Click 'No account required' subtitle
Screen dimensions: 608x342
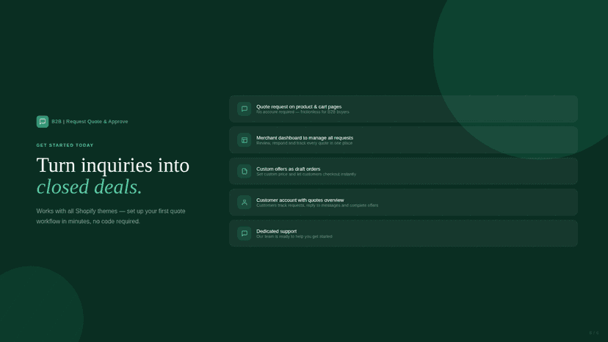pos(303,112)
